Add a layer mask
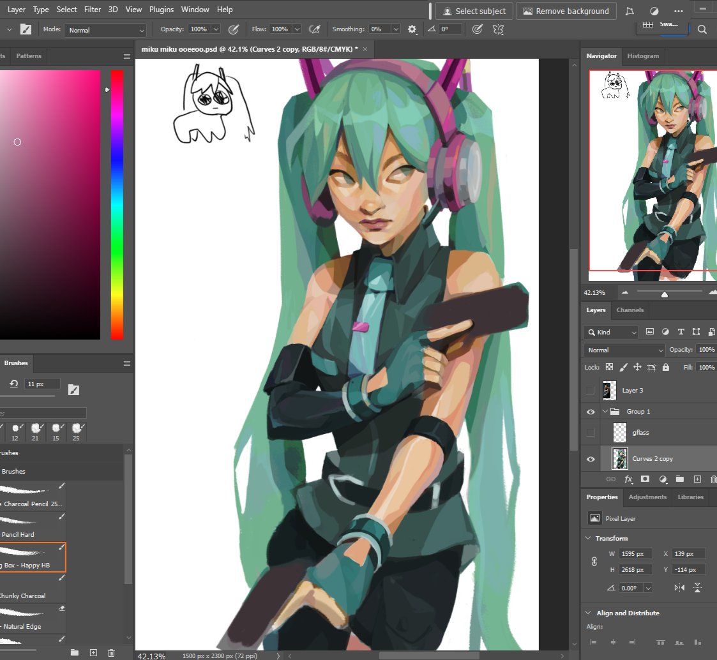 [645, 479]
